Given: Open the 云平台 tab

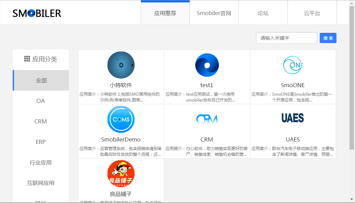Looking at the screenshot, I should click(x=312, y=13).
